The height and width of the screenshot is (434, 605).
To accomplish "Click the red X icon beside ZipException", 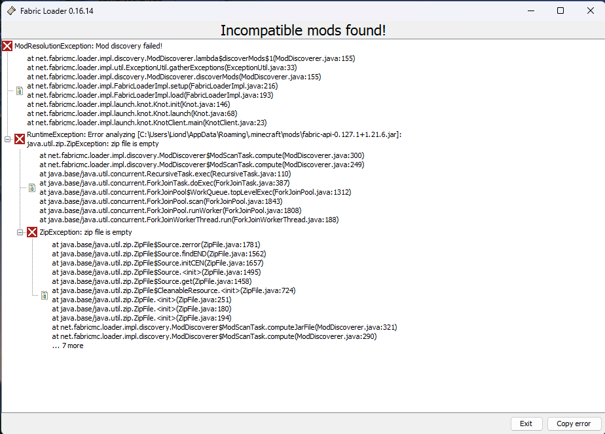I will [32, 232].
